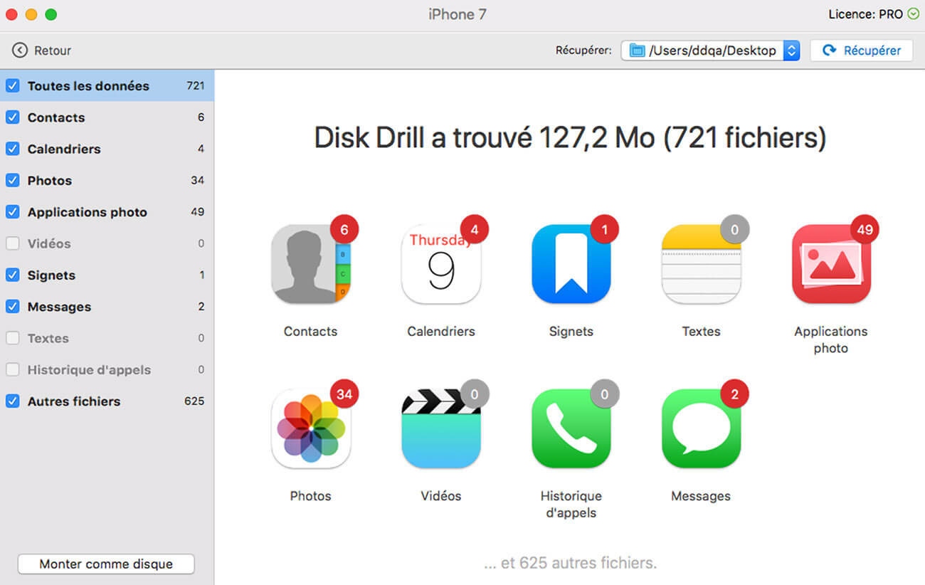Uncheck the Calendriers checkbox

(12, 149)
